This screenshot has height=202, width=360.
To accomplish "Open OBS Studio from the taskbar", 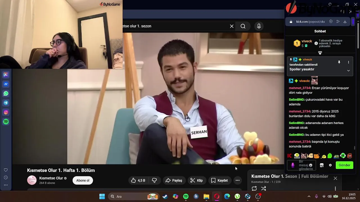I will [x=258, y=196].
